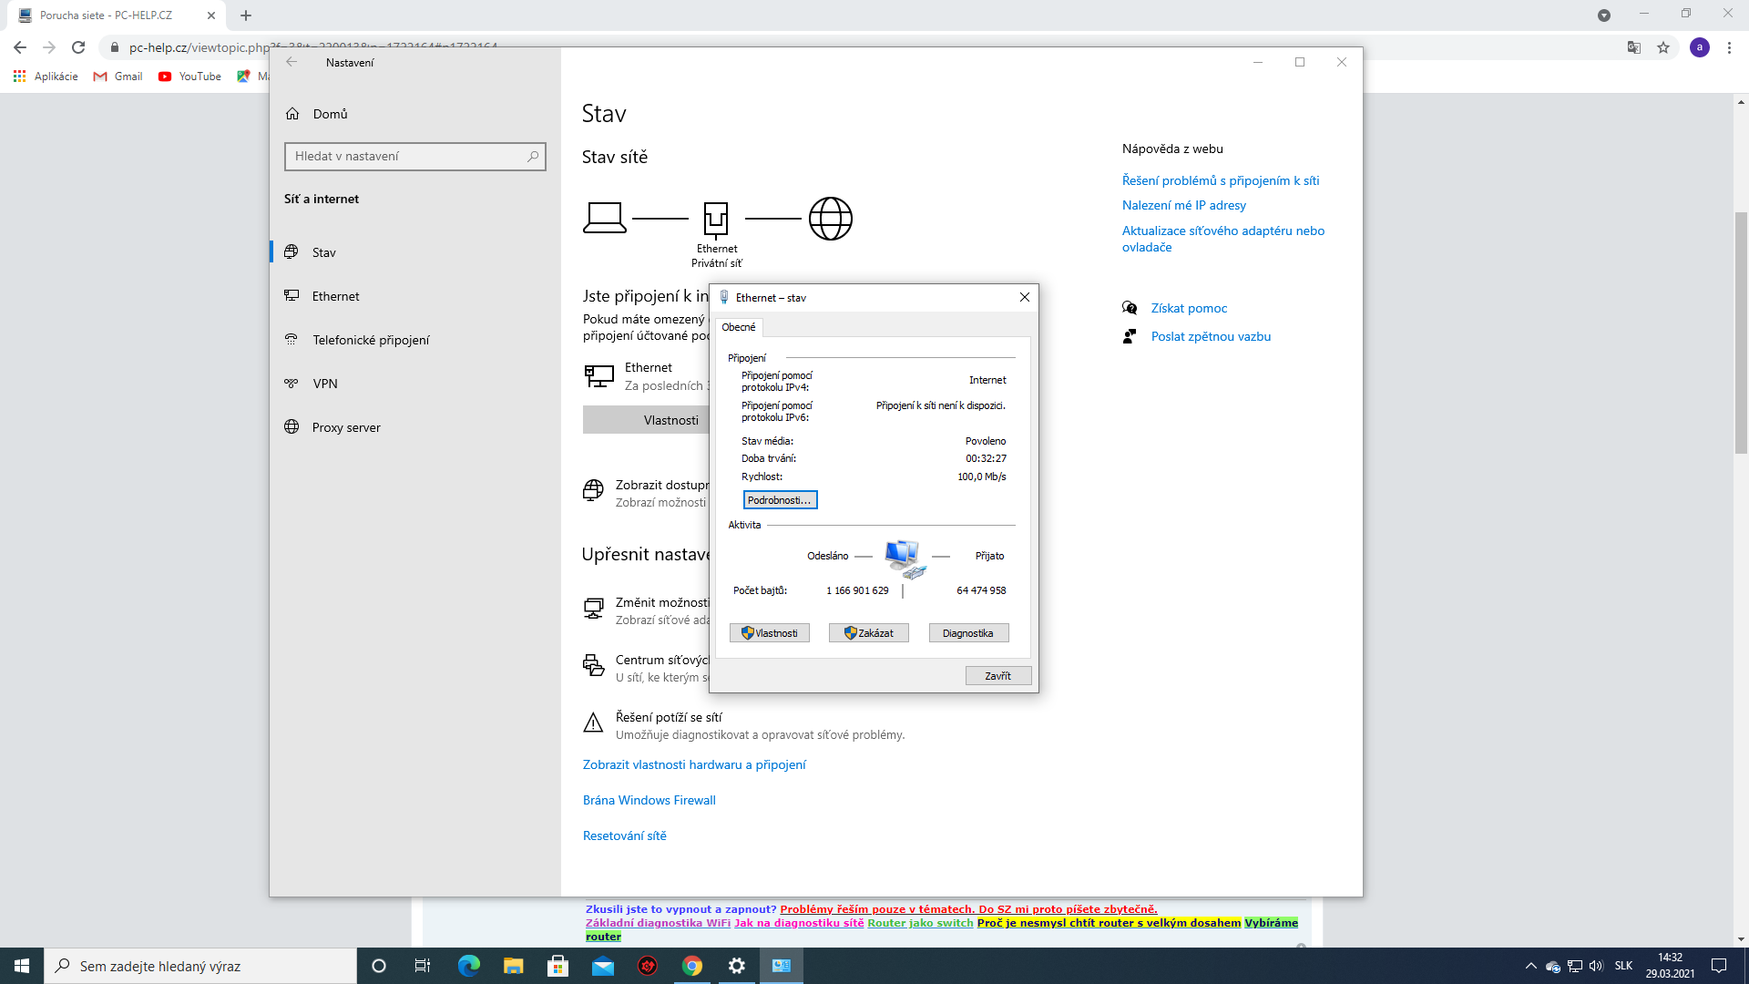Screen dimensions: 1749x984
Task: Click the Chrome bookmark star icon
Action: point(1663,47)
